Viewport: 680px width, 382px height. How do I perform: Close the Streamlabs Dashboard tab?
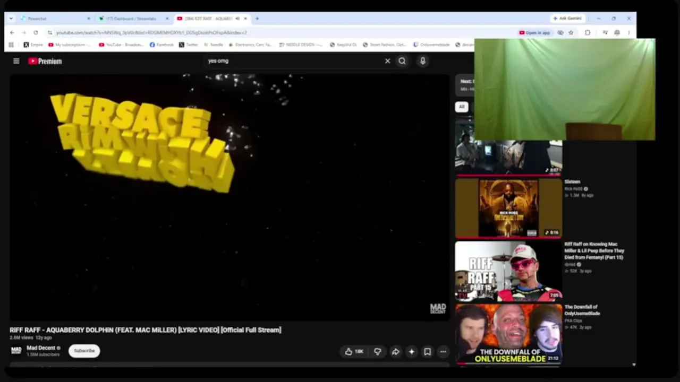[167, 19]
